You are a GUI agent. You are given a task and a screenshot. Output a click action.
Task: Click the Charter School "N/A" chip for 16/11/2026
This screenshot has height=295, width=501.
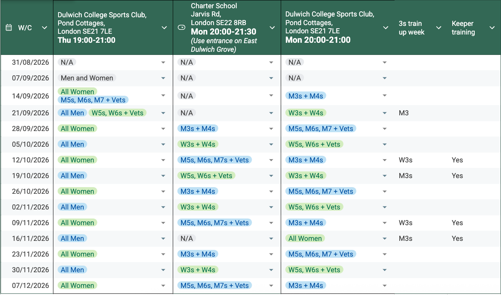pyautogui.click(x=187, y=239)
